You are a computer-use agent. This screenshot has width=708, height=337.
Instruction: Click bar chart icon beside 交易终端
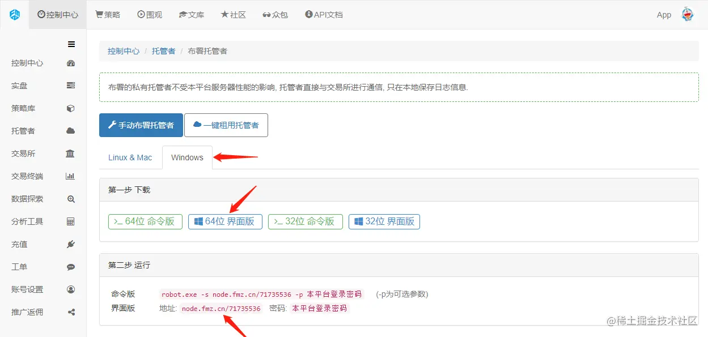point(70,177)
